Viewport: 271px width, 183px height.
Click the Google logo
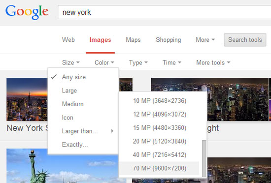pyautogui.click(x=27, y=12)
